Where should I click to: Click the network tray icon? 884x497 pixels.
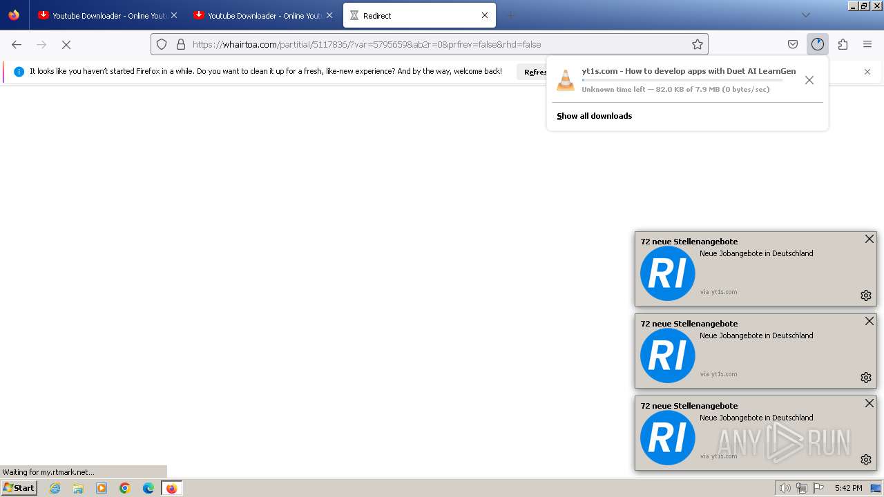802,488
